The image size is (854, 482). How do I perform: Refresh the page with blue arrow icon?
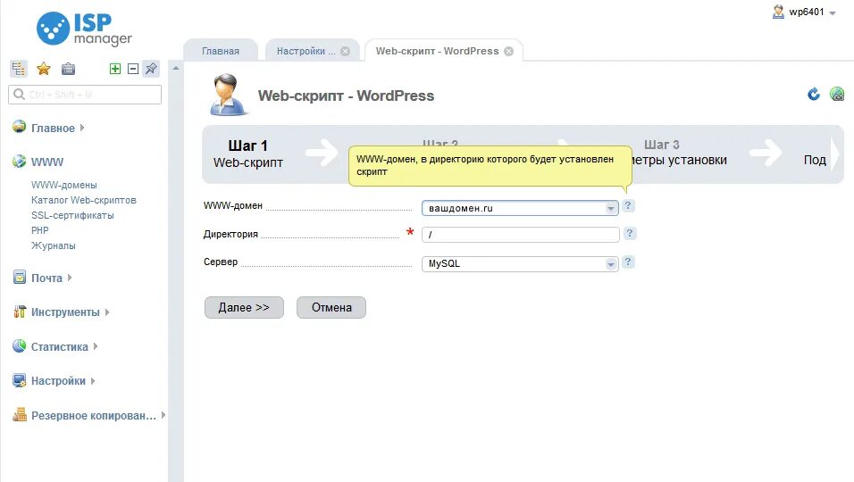click(x=814, y=94)
